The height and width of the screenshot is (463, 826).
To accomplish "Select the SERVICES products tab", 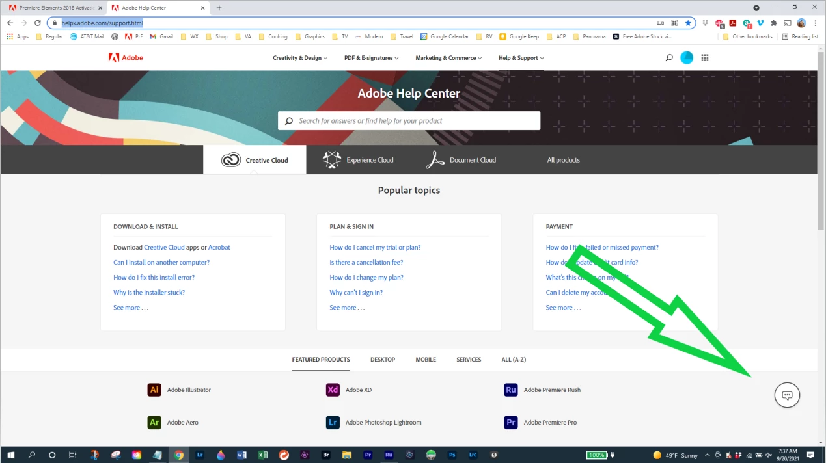I will pos(469,360).
